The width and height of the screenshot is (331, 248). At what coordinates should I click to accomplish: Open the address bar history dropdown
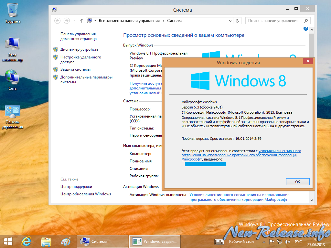[x=230, y=21]
